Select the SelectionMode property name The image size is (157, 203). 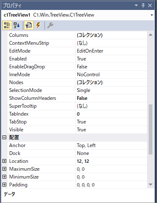[26, 90]
